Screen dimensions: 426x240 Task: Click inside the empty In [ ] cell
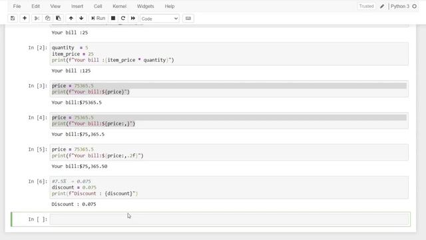pos(229,219)
